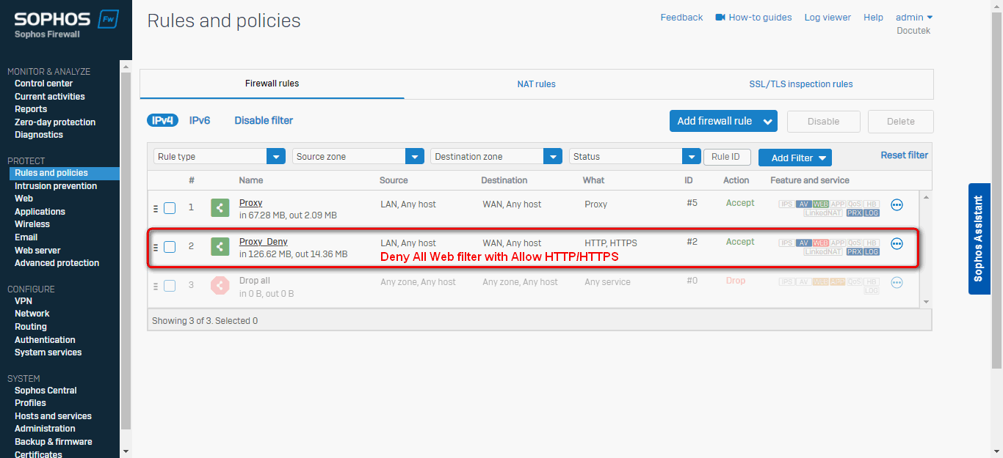The height and width of the screenshot is (458, 1003).
Task: Click the Rule ID input field
Action: (x=727, y=157)
